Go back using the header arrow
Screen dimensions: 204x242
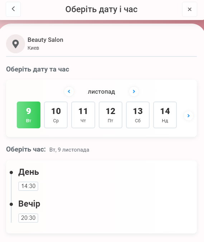point(13,9)
